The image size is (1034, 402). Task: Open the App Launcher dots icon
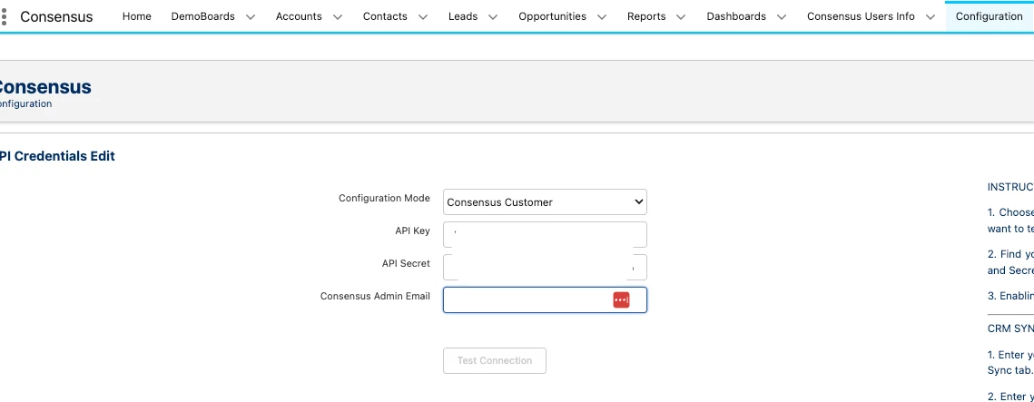[5, 16]
